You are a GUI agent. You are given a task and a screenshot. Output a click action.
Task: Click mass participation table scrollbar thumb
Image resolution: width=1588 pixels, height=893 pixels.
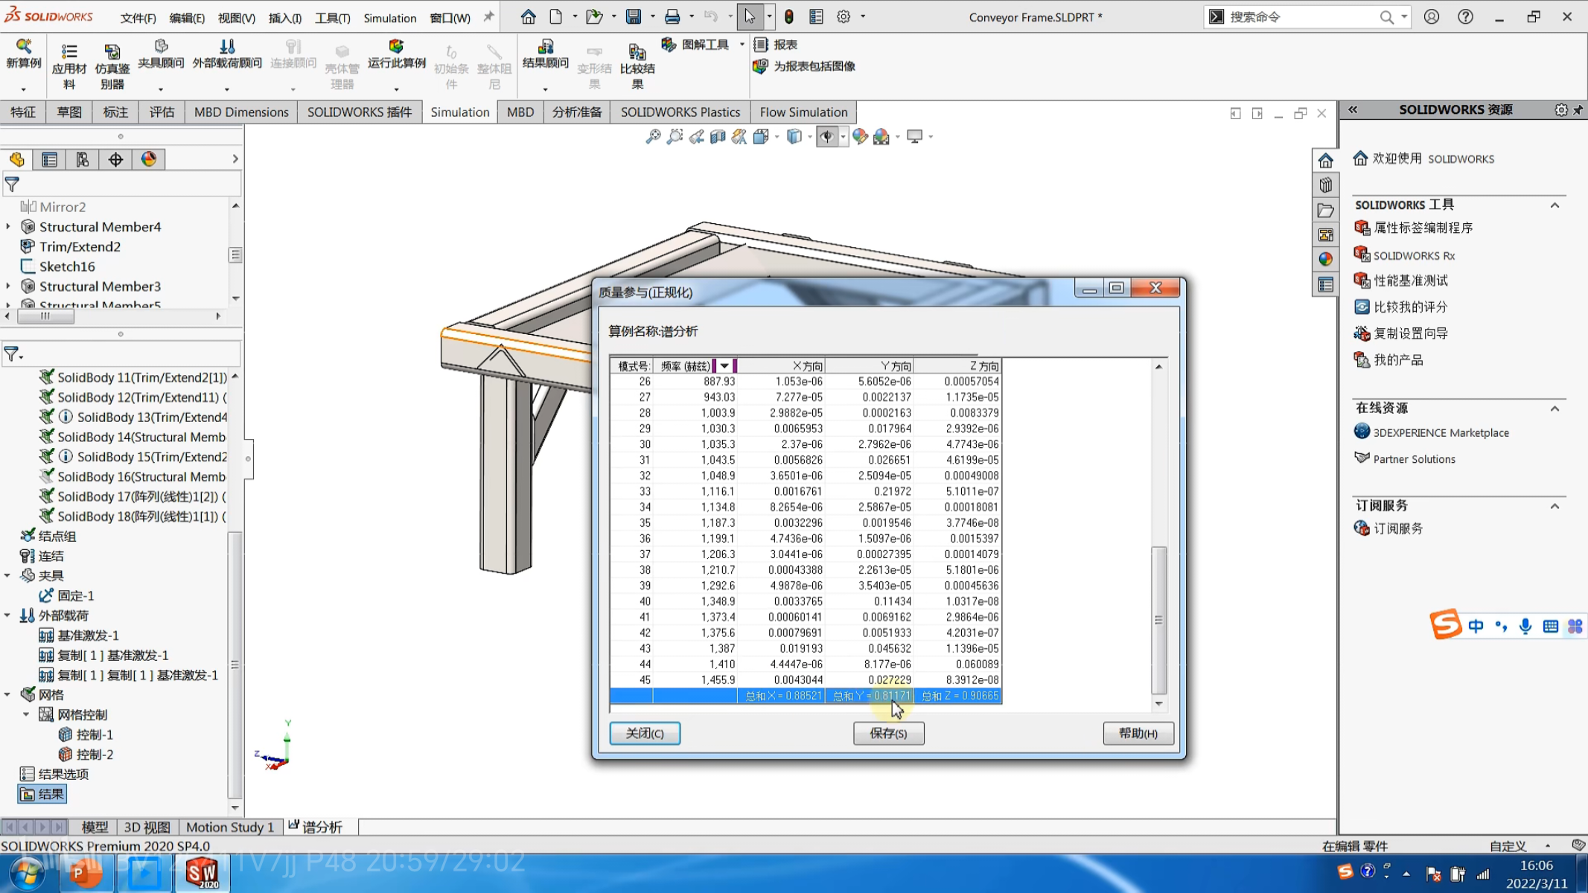click(1158, 620)
